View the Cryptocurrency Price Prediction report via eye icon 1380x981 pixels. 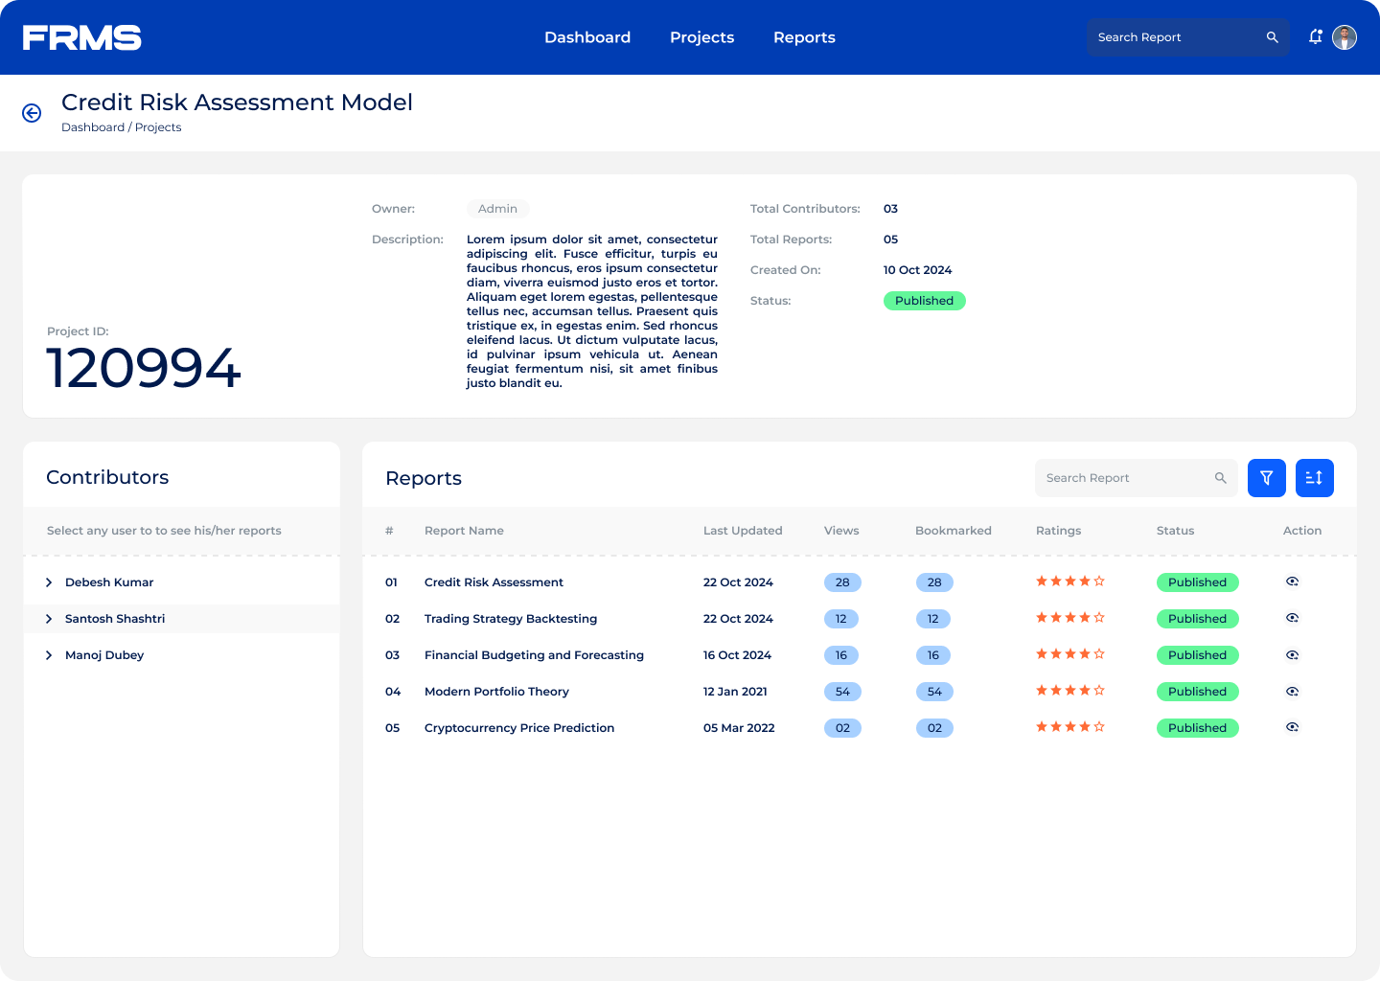tap(1292, 727)
